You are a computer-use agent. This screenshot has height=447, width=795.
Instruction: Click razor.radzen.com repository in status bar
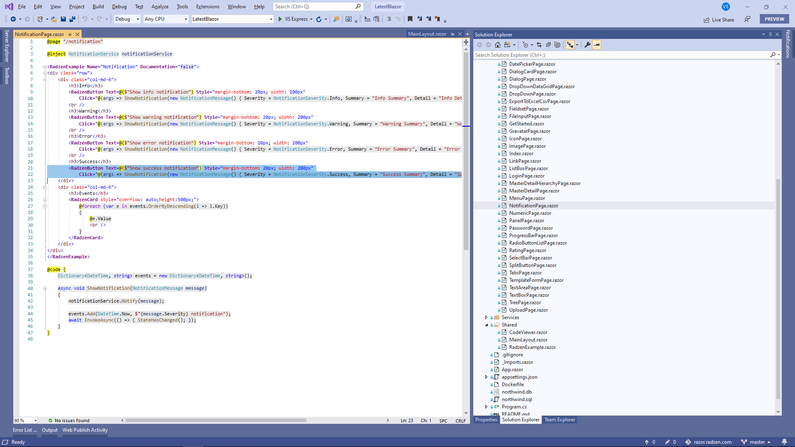[708, 442]
